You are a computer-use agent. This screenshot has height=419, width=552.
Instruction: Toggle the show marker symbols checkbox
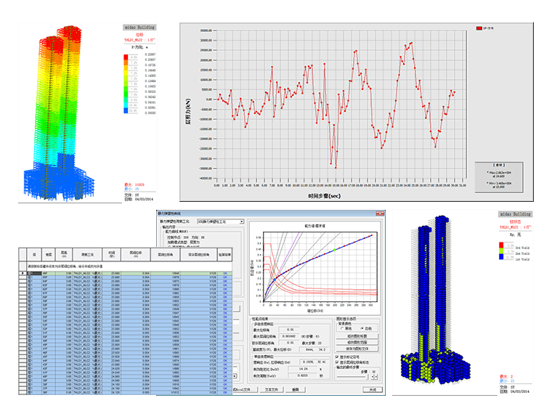(x=337, y=357)
